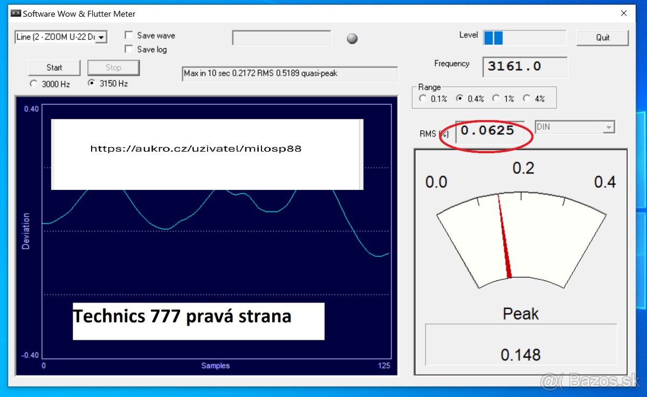Select the 3150 Hz test frequency
The height and width of the screenshot is (397, 647).
point(92,84)
